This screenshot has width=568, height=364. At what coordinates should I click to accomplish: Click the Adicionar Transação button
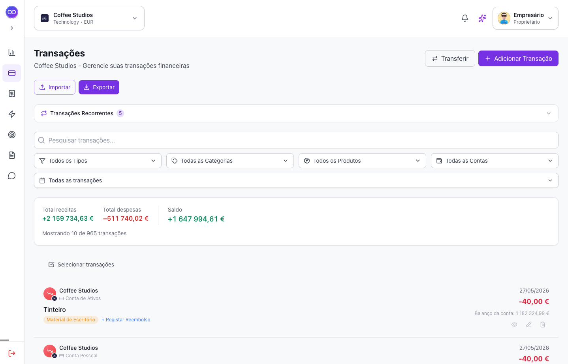click(518, 58)
